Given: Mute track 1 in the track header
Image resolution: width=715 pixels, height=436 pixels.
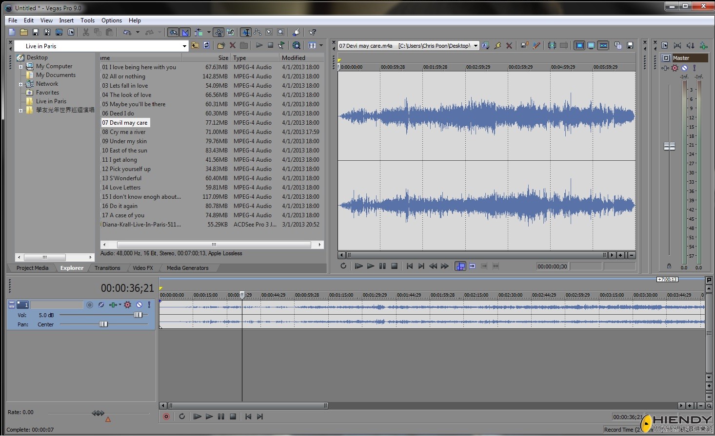Looking at the screenshot, I should (x=139, y=305).
